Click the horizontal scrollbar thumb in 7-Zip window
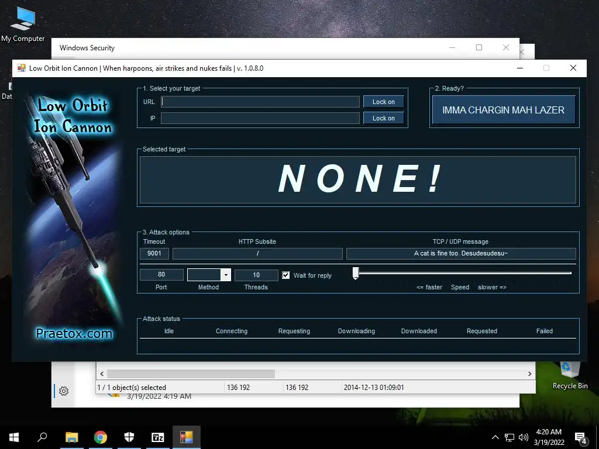Screen dimensions: 599x449 pos(191,374)
